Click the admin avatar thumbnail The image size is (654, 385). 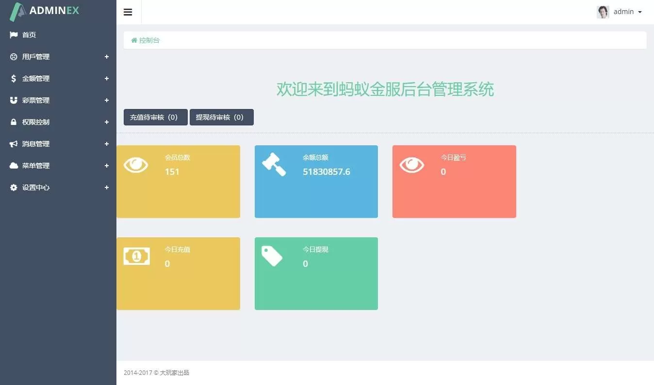tap(603, 12)
